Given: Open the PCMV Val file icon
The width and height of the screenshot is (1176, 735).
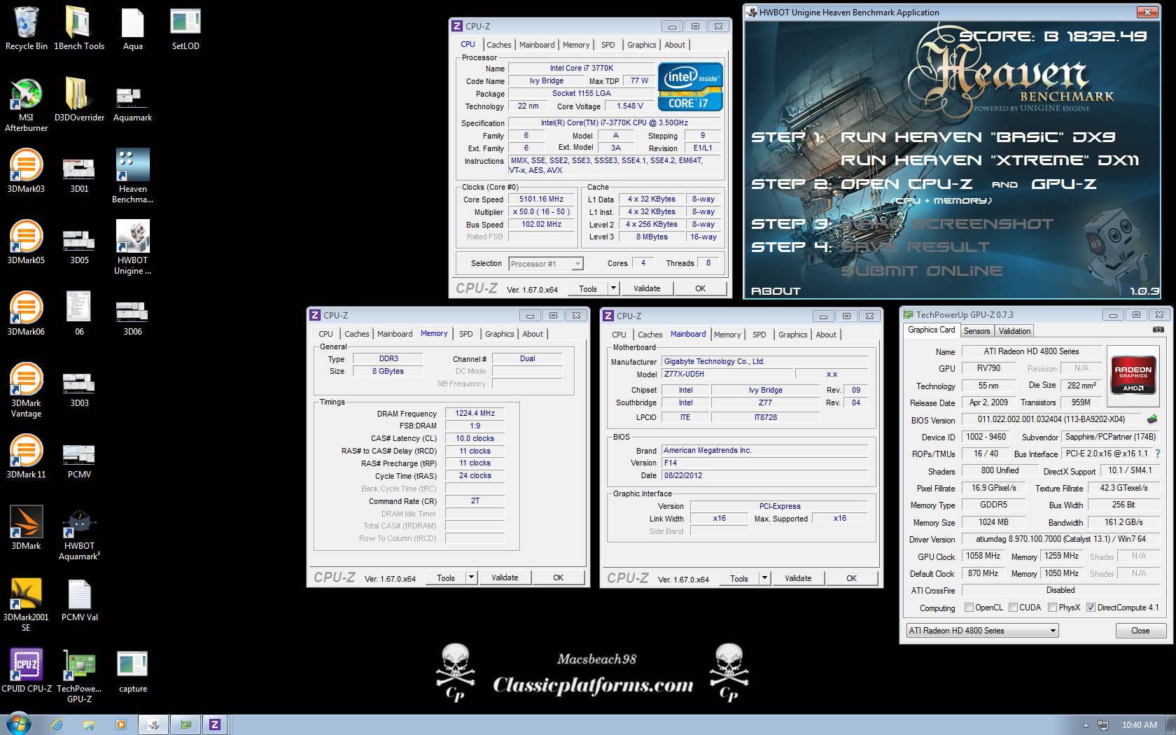Looking at the screenshot, I should (x=79, y=599).
